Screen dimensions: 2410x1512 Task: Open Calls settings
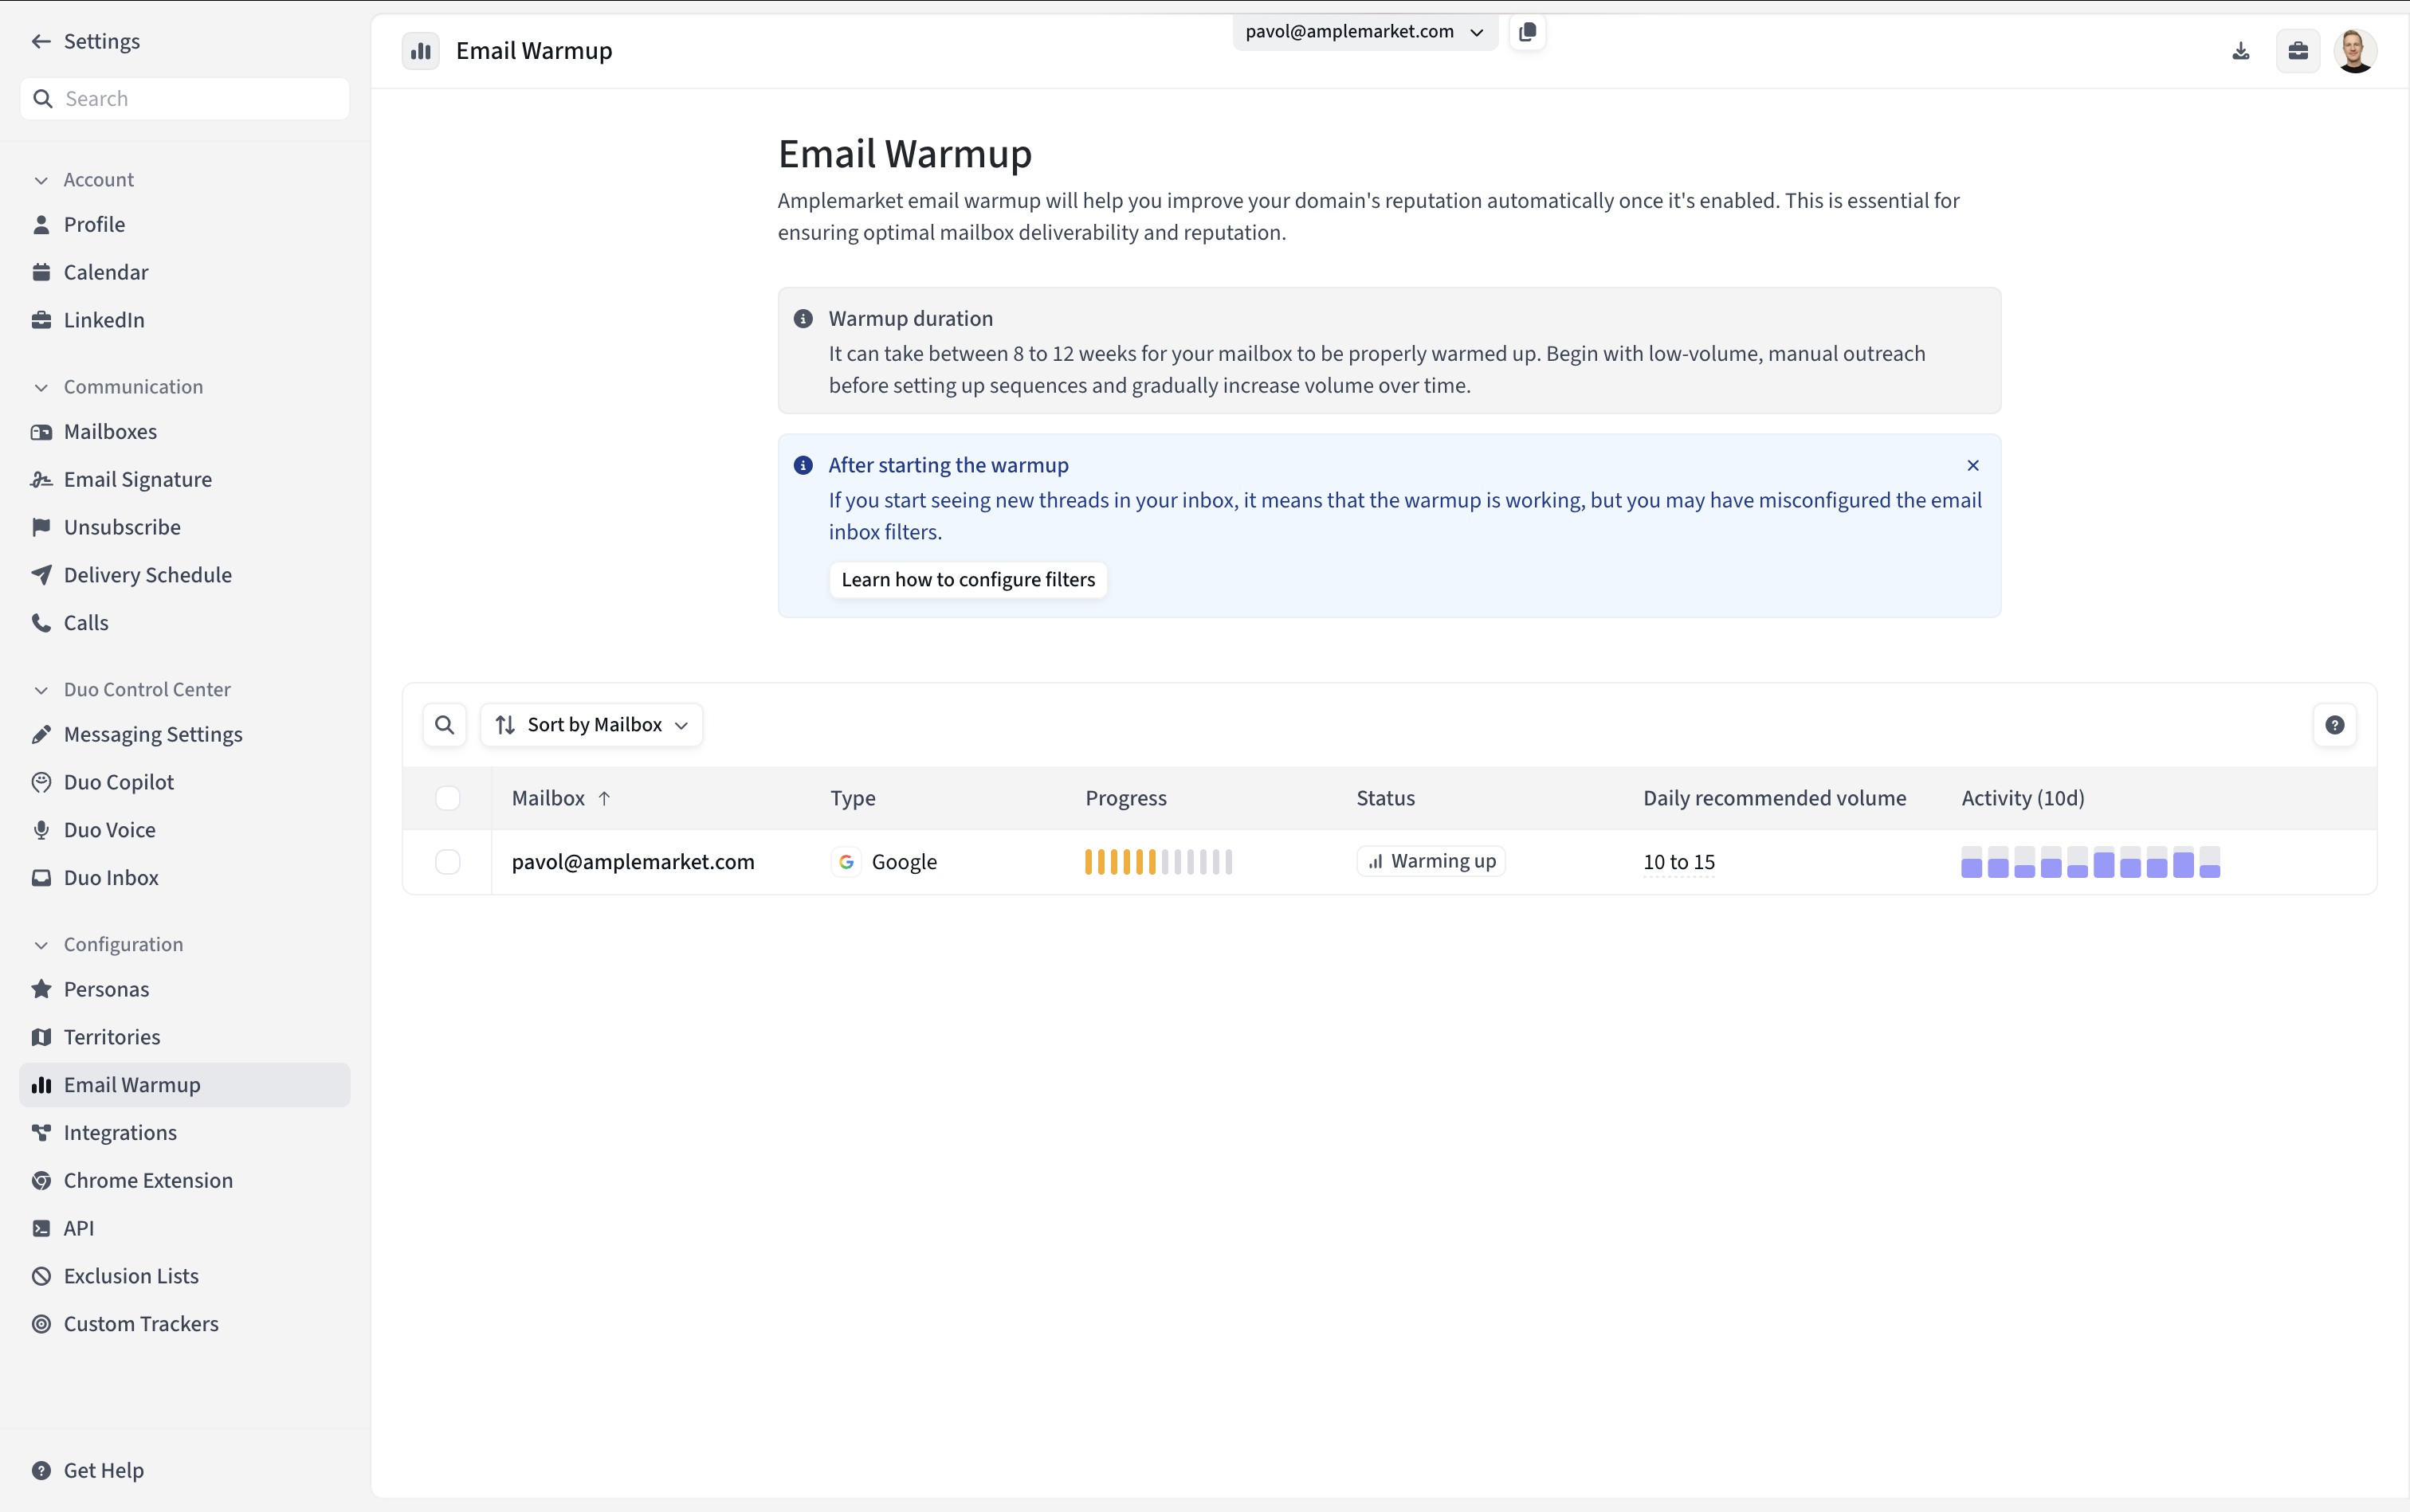click(185, 623)
